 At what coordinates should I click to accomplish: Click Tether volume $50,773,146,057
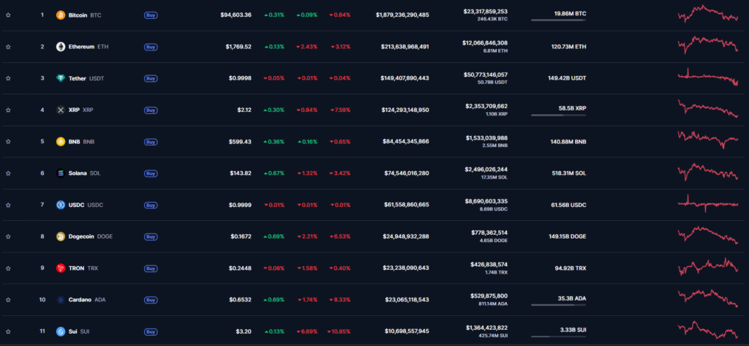click(x=485, y=75)
